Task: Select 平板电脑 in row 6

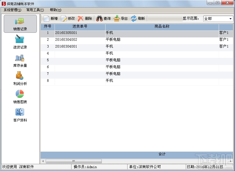Action: point(113,67)
